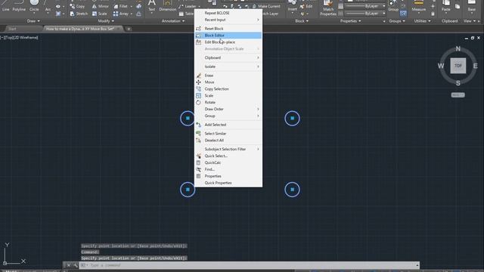Click Add Selected icon in context menu
Image resolution: width=484 pixels, height=272 pixels.
pyautogui.click(x=198, y=125)
